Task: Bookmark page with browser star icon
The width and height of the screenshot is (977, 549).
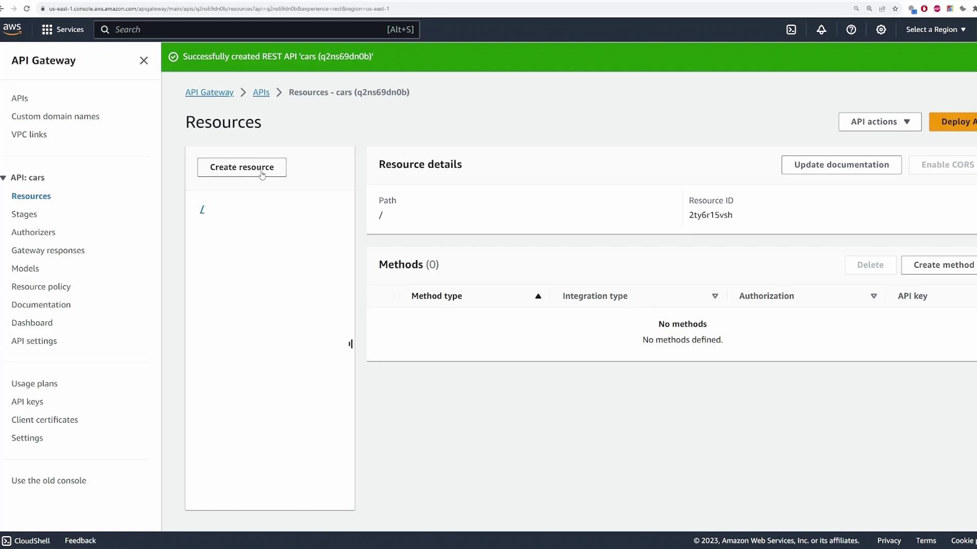Action: coord(895,9)
